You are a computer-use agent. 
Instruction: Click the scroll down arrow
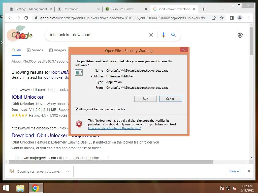[251, 158]
